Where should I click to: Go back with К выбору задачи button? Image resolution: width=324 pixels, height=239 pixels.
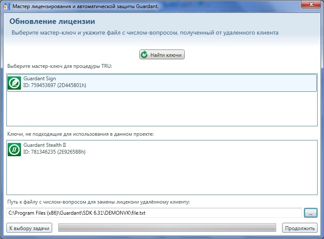click(x=29, y=228)
